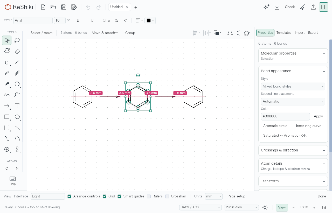Select the wedge bond tool
332x213 pixels.
tap(7, 84)
